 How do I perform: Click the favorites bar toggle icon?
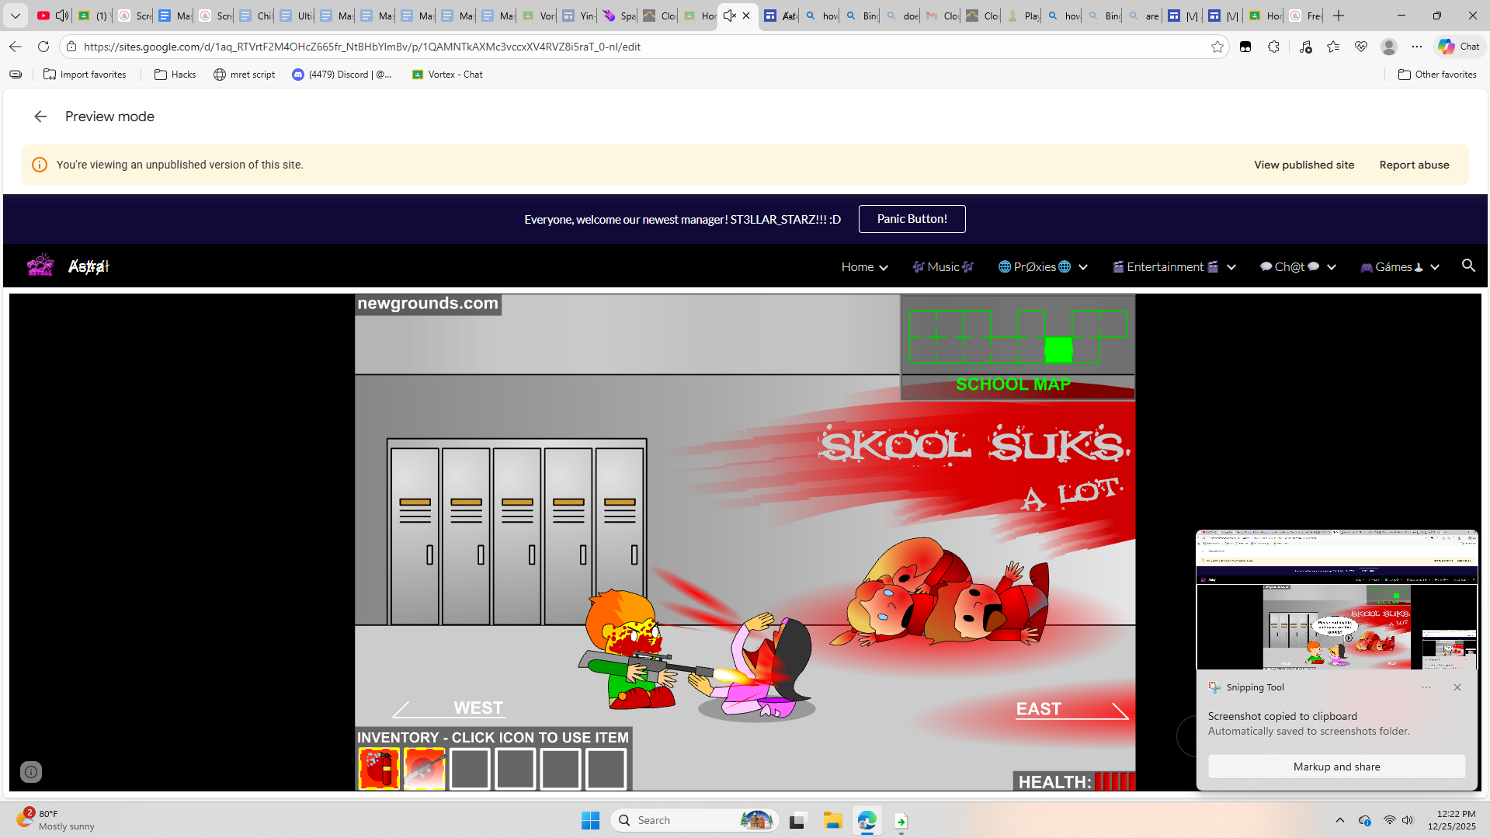click(16, 75)
